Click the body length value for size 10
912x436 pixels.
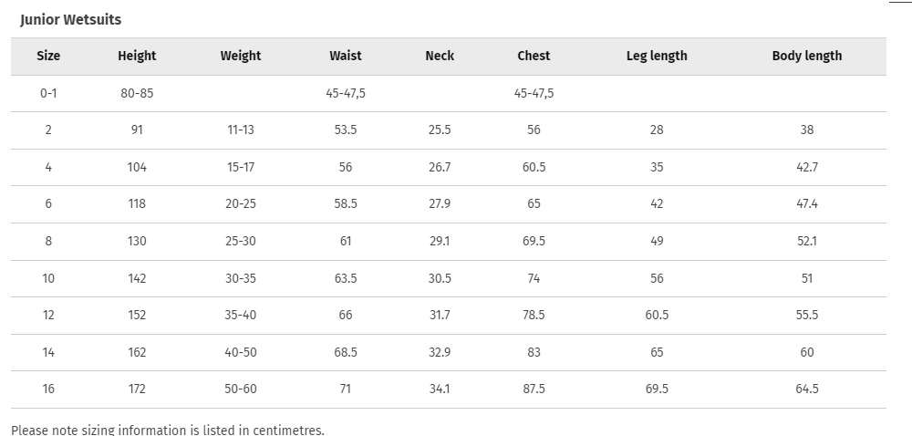click(x=807, y=278)
